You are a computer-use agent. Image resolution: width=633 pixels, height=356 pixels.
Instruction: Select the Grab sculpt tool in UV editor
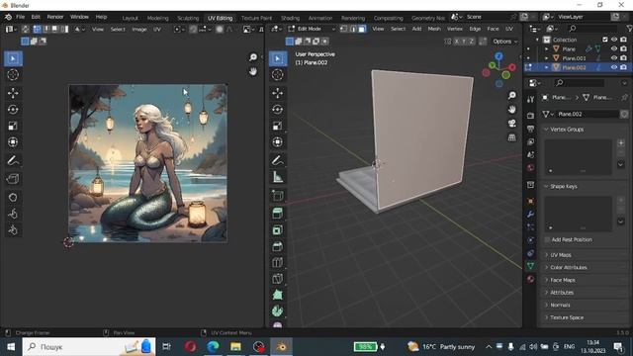tap(13, 198)
